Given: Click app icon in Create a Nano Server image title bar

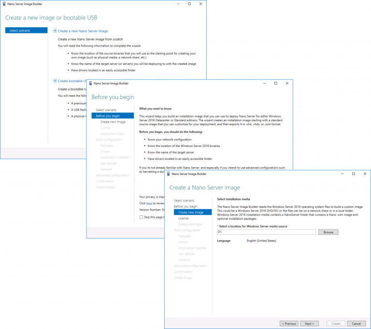Looking at the screenshot, I should pyautogui.click(x=168, y=174).
